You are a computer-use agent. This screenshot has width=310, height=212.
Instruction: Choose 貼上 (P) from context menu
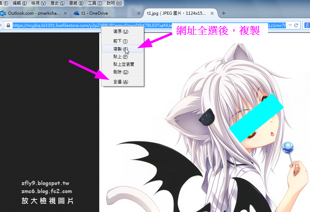click(123, 57)
